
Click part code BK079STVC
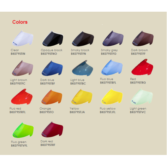click(138, 112)
